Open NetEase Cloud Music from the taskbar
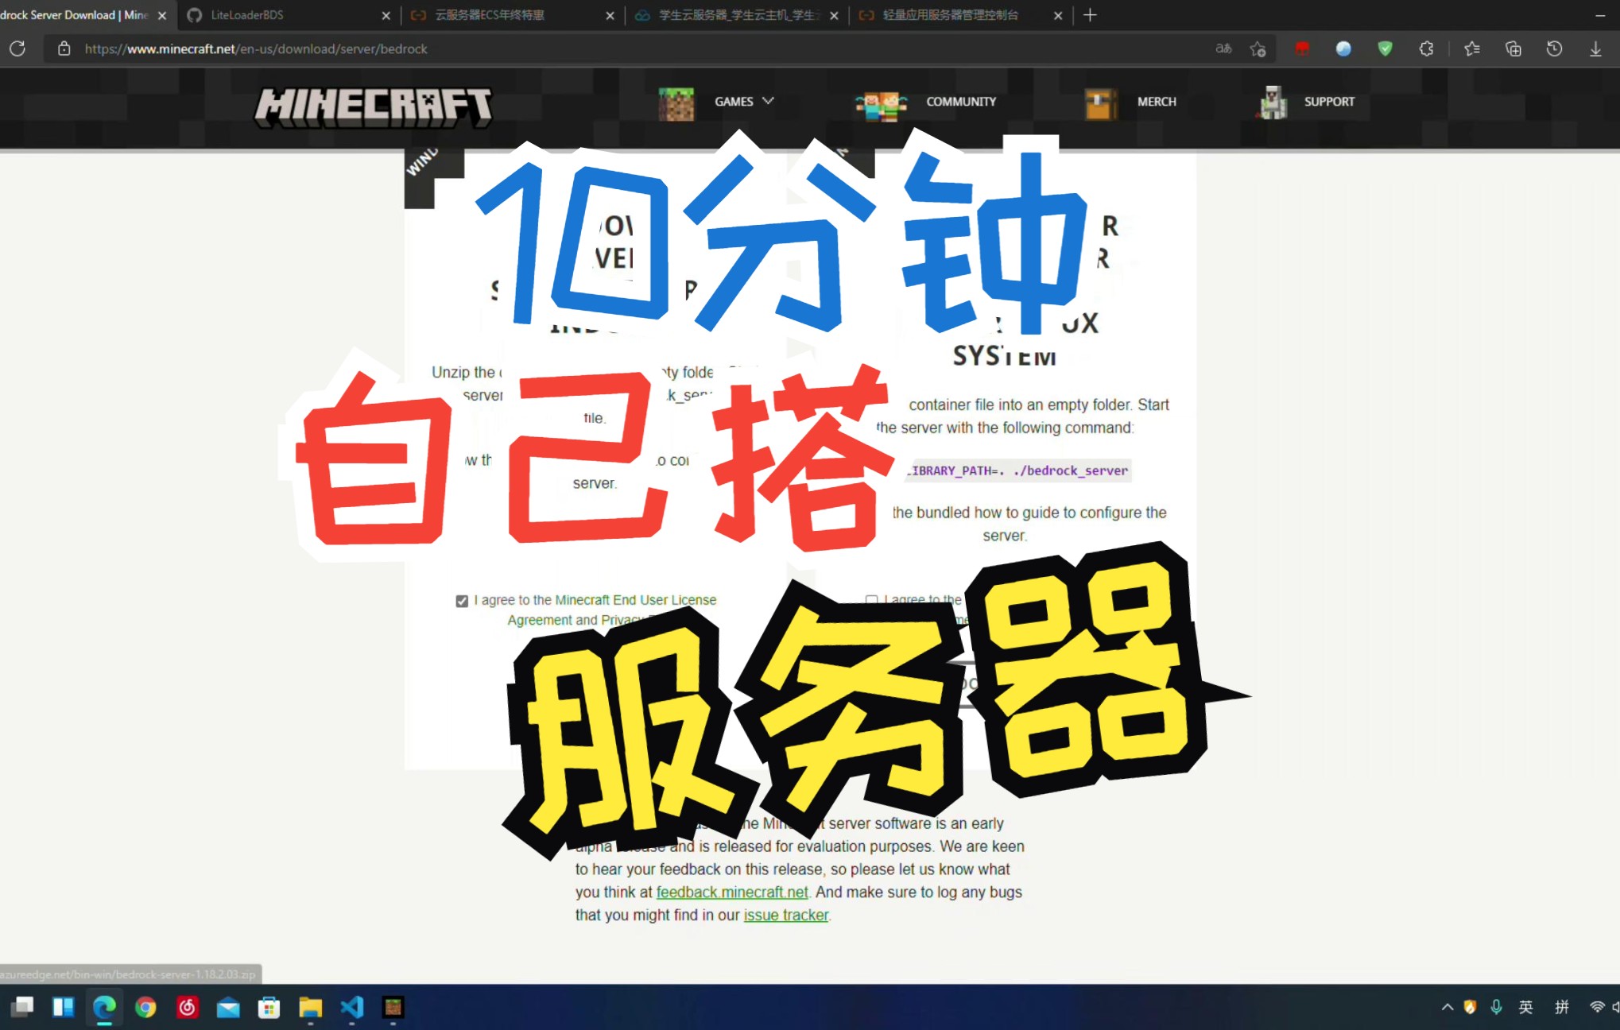This screenshot has width=1620, height=1030. (187, 1007)
